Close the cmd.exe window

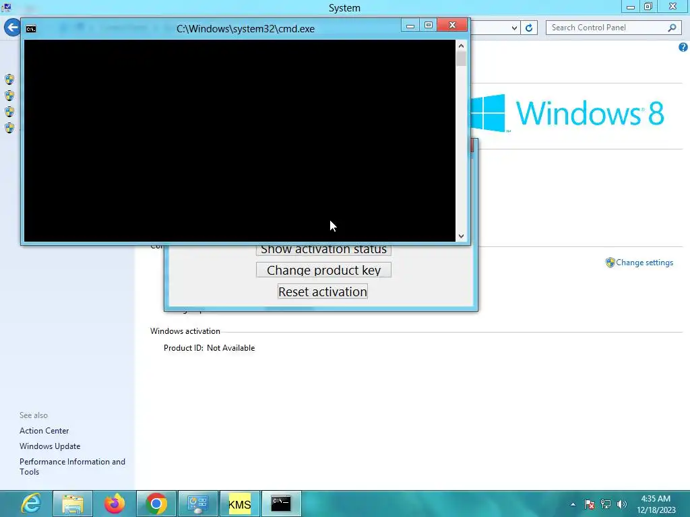pos(452,25)
